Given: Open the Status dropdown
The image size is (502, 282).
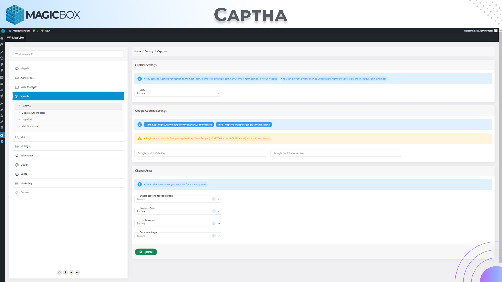Looking at the screenshot, I should [178, 93].
